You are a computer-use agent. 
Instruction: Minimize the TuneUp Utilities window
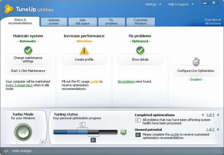click(x=205, y=3)
